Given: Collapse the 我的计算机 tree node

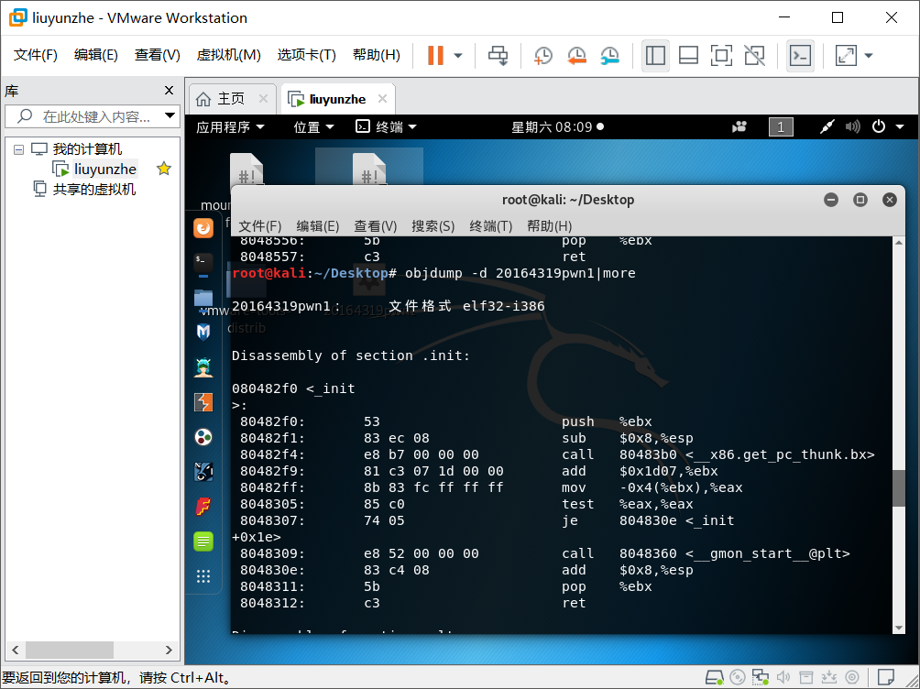Looking at the screenshot, I should coord(18,149).
